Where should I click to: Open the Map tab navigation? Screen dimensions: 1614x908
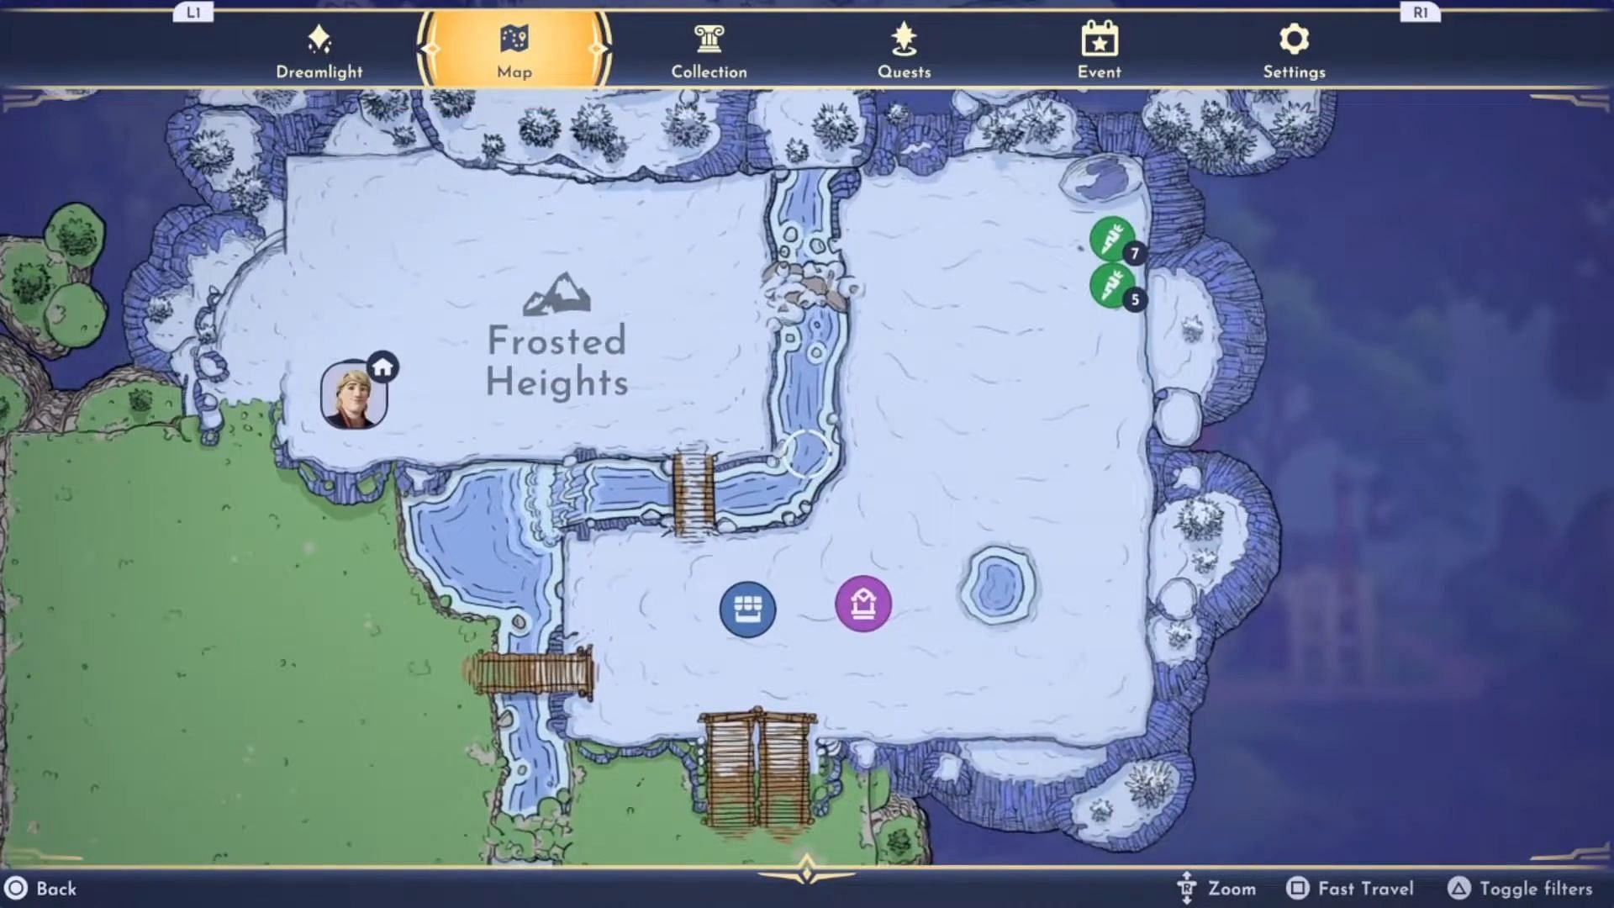(514, 50)
